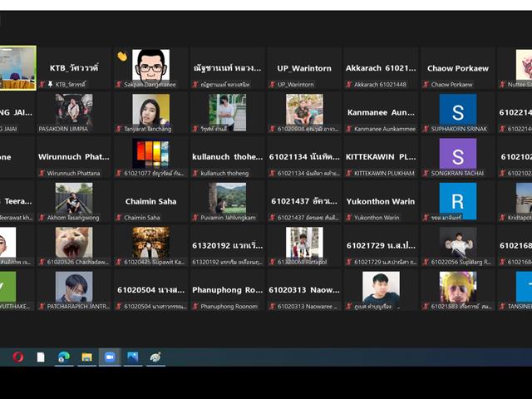Image resolution: width=532 pixels, height=399 pixels.
Task: Click the large 'Chaimin Saha' display name
Action: 150,201
